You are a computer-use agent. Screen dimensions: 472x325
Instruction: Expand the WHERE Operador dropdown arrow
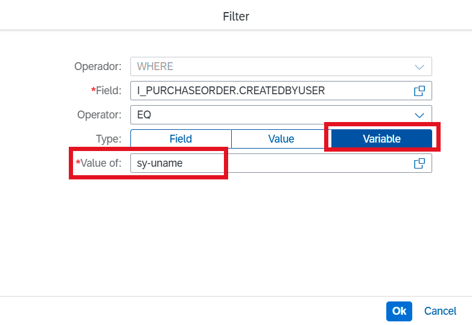419,66
